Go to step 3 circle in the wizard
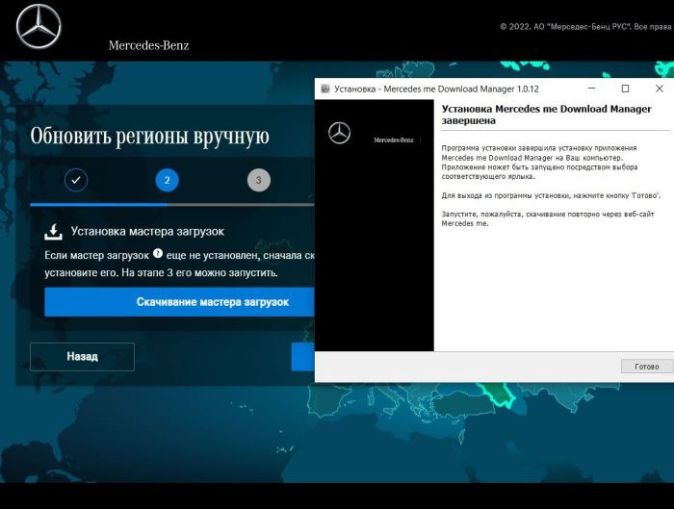The width and height of the screenshot is (674, 509). pyautogui.click(x=259, y=180)
